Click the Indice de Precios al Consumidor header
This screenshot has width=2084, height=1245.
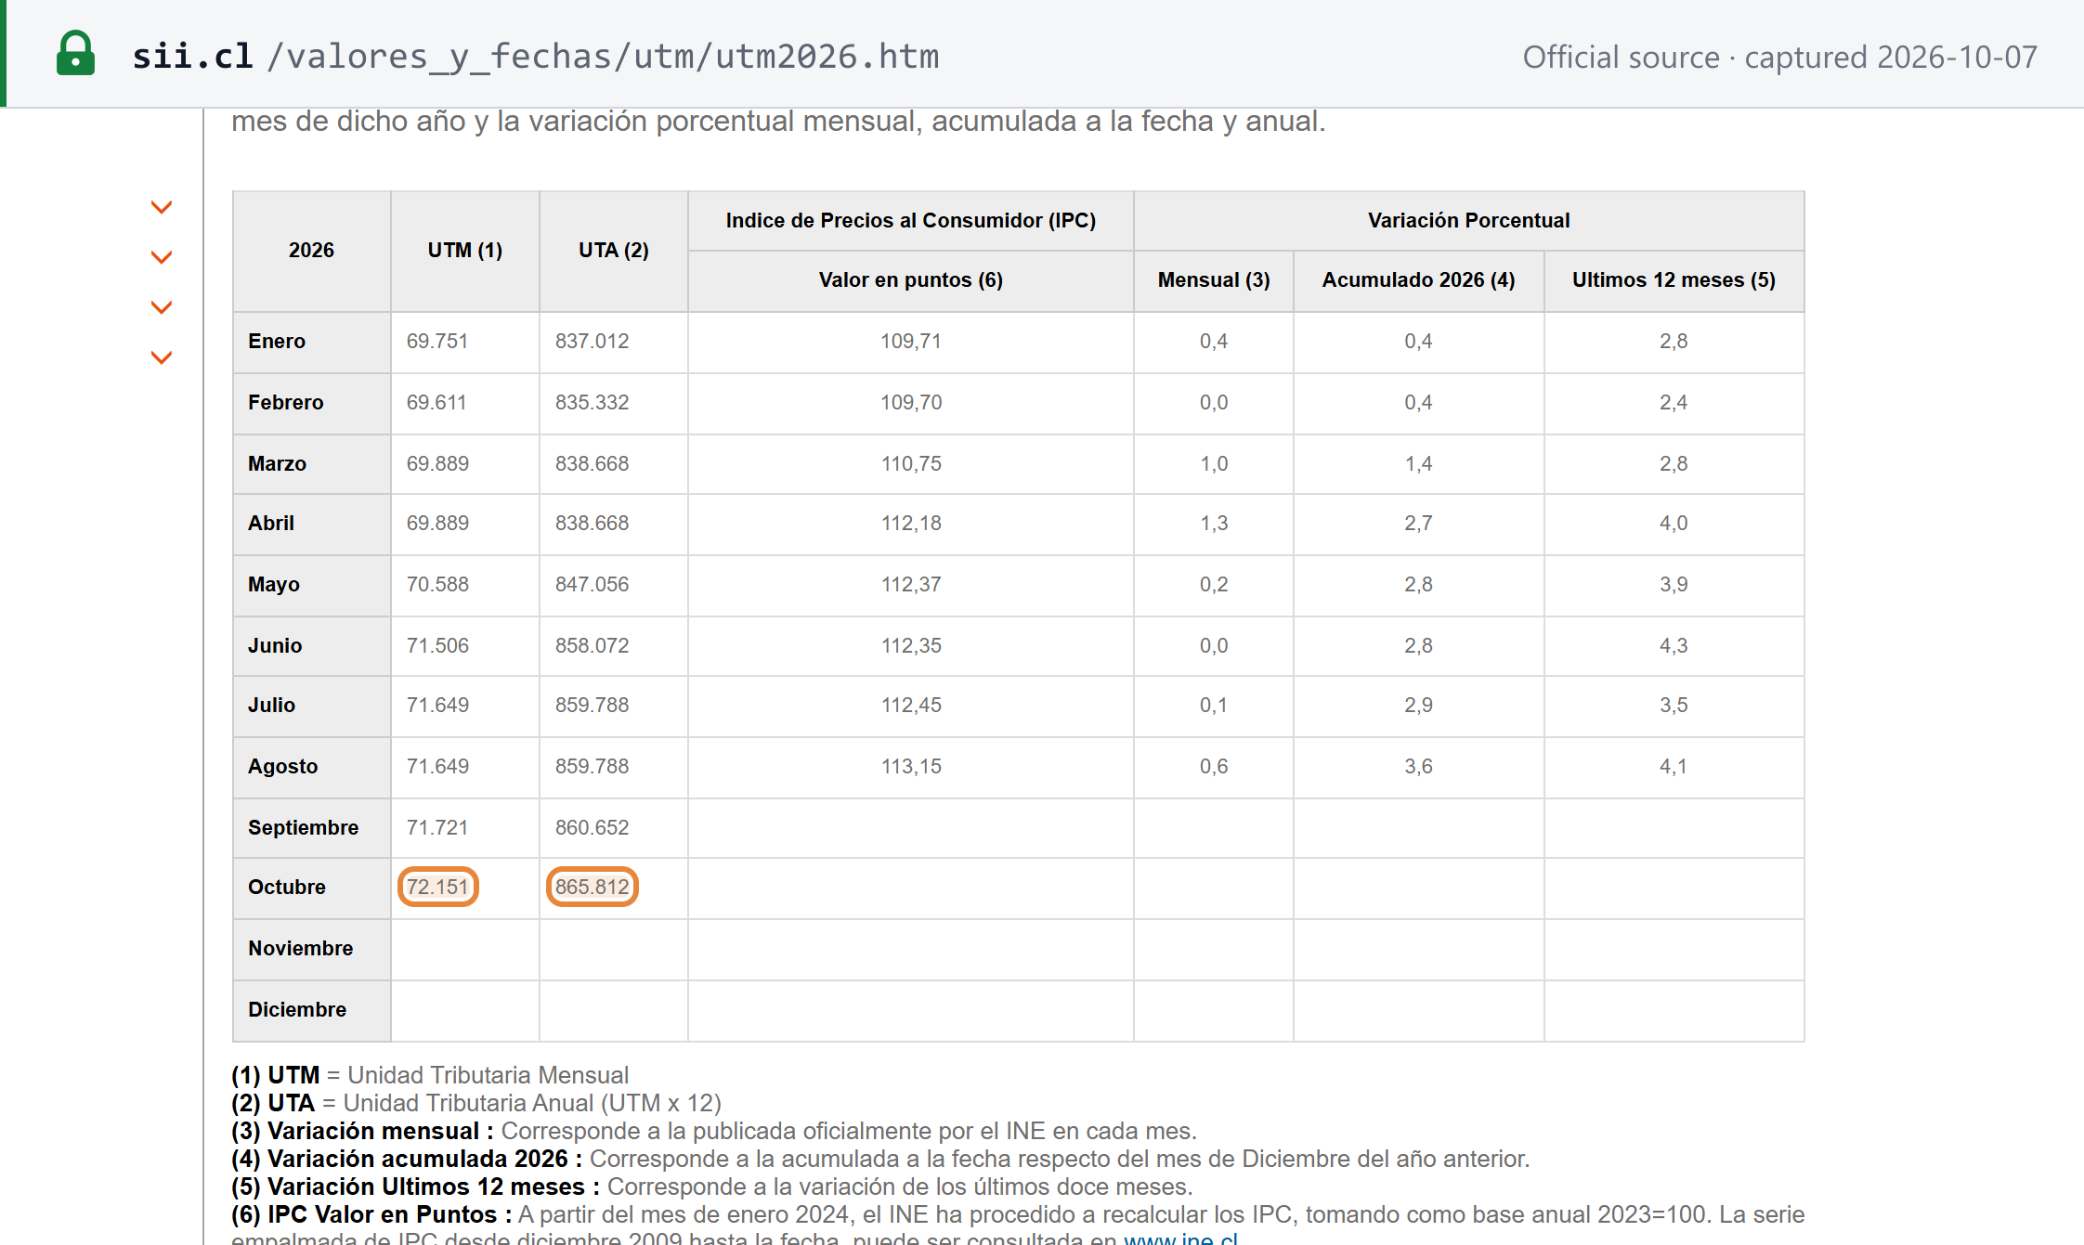tap(910, 220)
